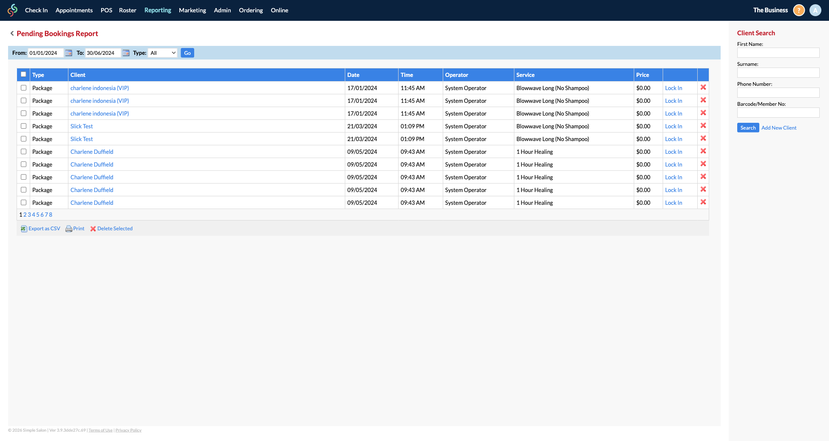The image size is (829, 441).
Task: Click the Print icon to print the report
Action: [x=68, y=229]
